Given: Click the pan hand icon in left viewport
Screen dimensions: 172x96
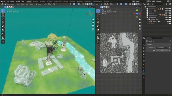Looking at the screenshot, I should pos(93,22).
